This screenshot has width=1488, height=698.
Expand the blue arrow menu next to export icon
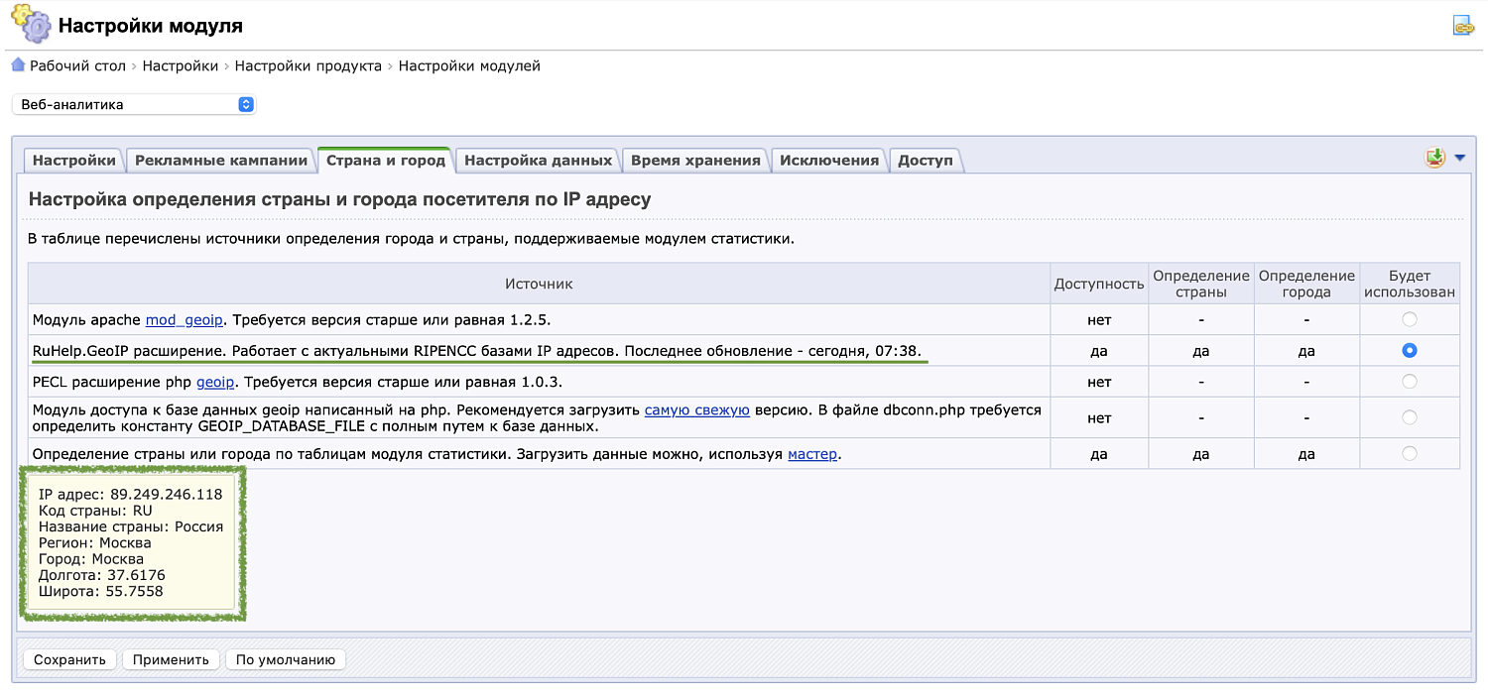[1458, 157]
